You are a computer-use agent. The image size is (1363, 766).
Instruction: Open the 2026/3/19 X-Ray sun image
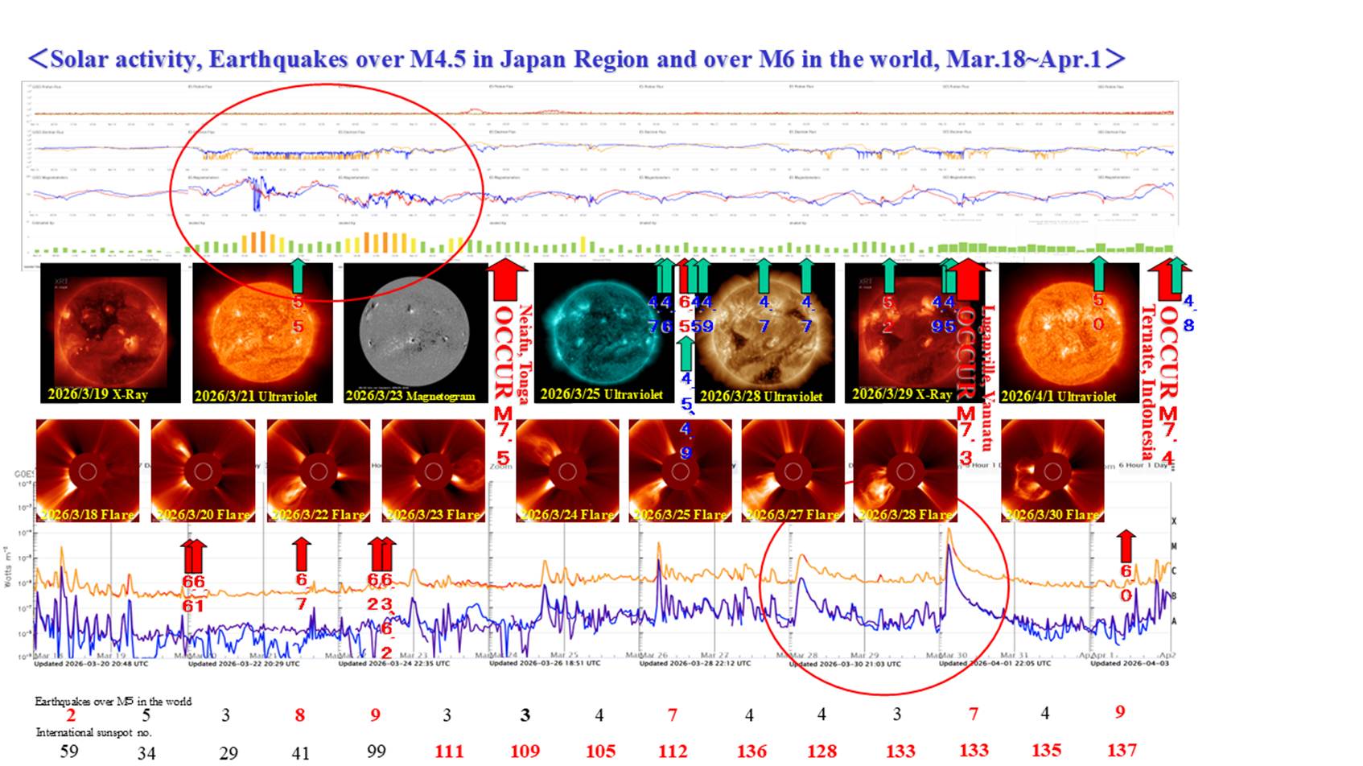pyautogui.click(x=110, y=332)
